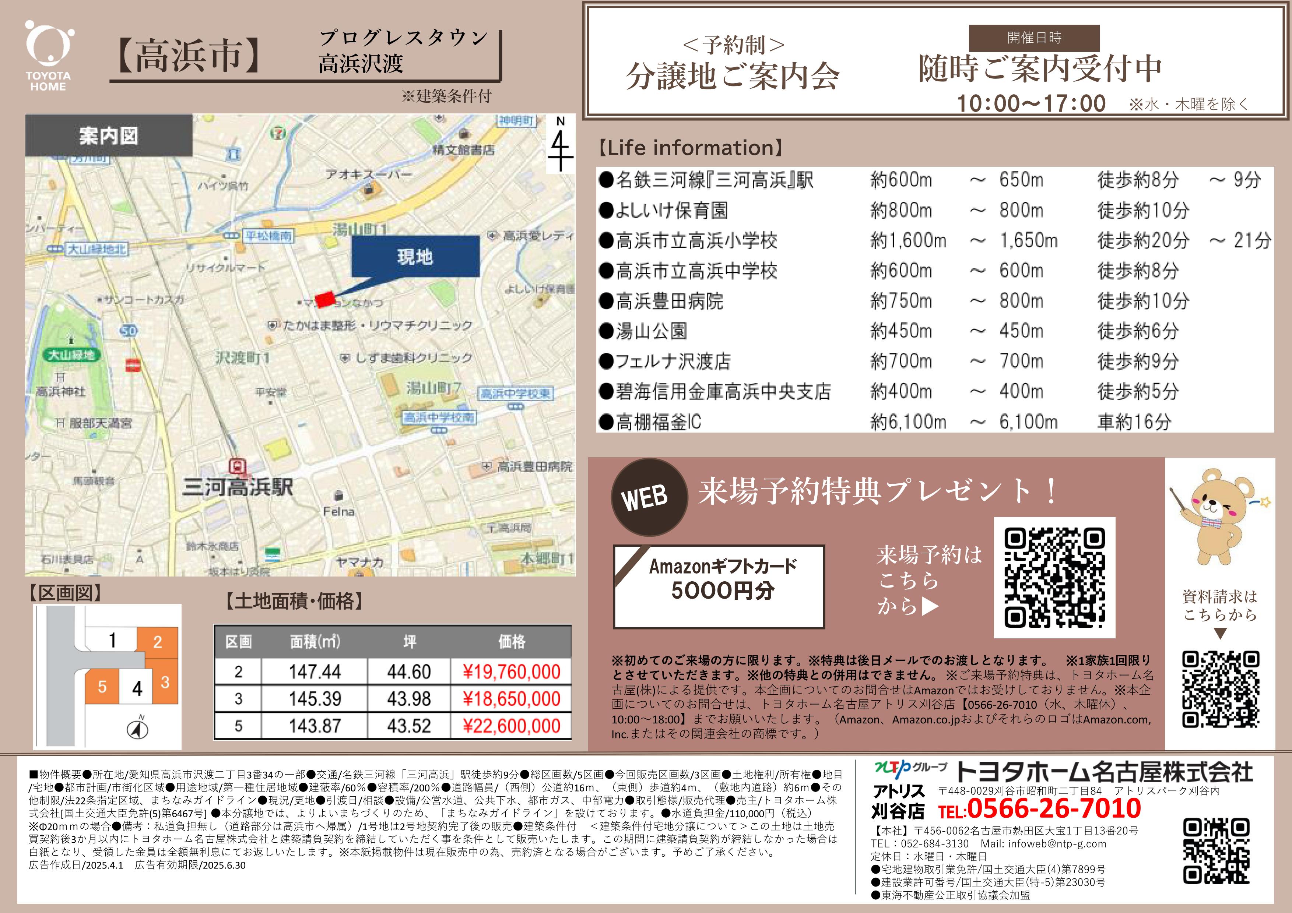Open the 来場予約 QR code
The image size is (1292, 913).
click(x=1054, y=578)
